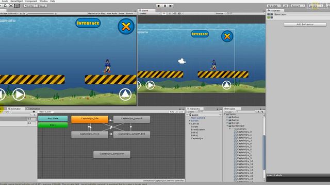Viewport: 330px width, 185px height.
Task: Open the Game view Gizmos dropdown
Action: coord(130,13)
